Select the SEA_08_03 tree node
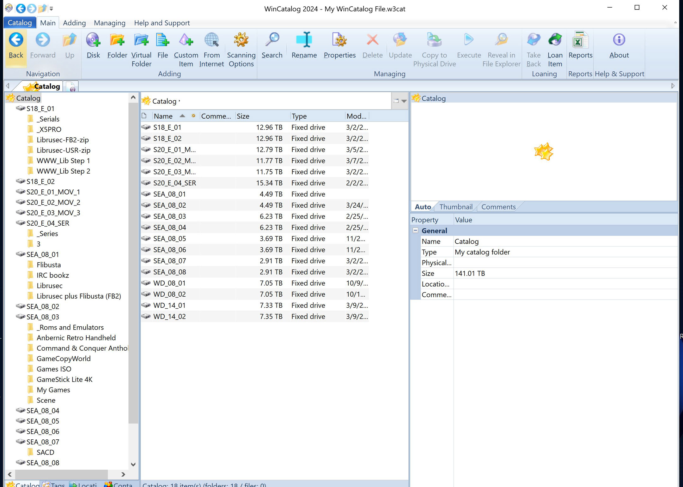 point(43,317)
